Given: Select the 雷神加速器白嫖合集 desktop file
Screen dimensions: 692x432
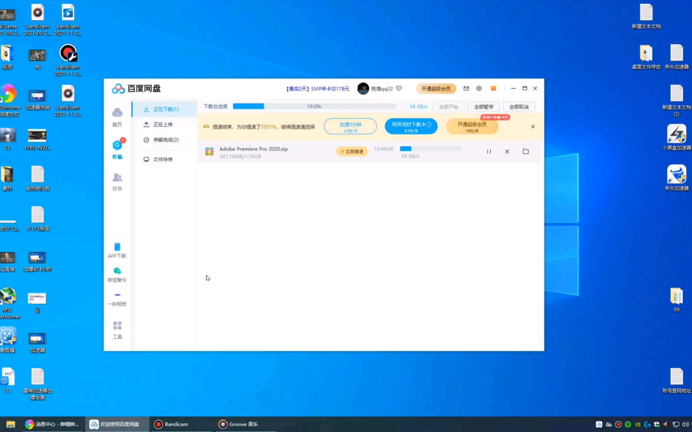Looking at the screenshot, I should pyautogui.click(x=37, y=384).
